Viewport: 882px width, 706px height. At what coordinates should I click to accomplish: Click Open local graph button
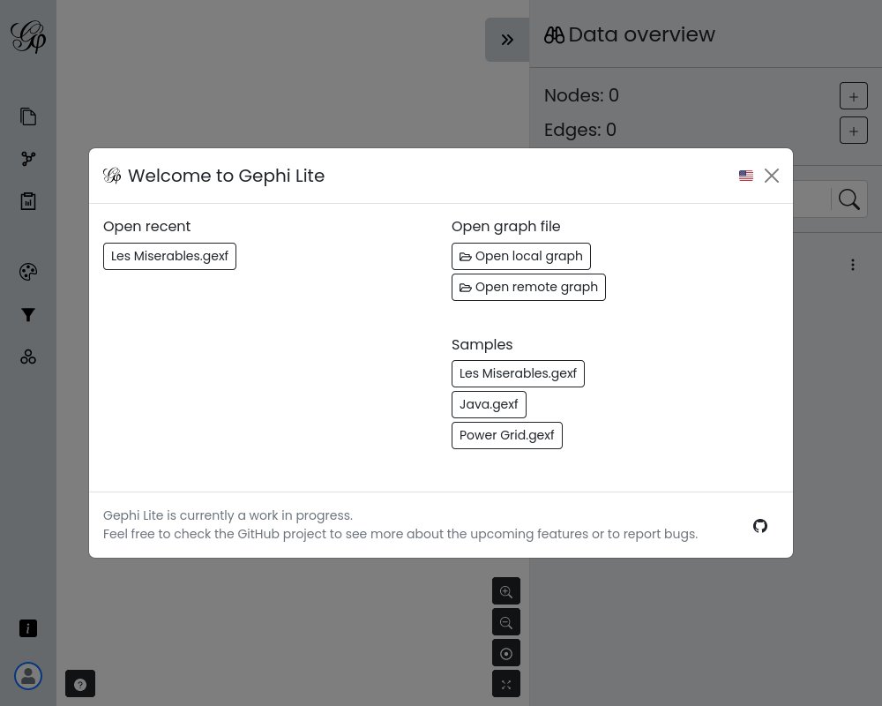tap(521, 257)
